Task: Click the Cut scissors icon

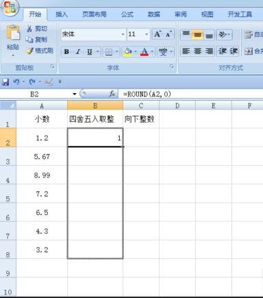Action: tap(29, 29)
